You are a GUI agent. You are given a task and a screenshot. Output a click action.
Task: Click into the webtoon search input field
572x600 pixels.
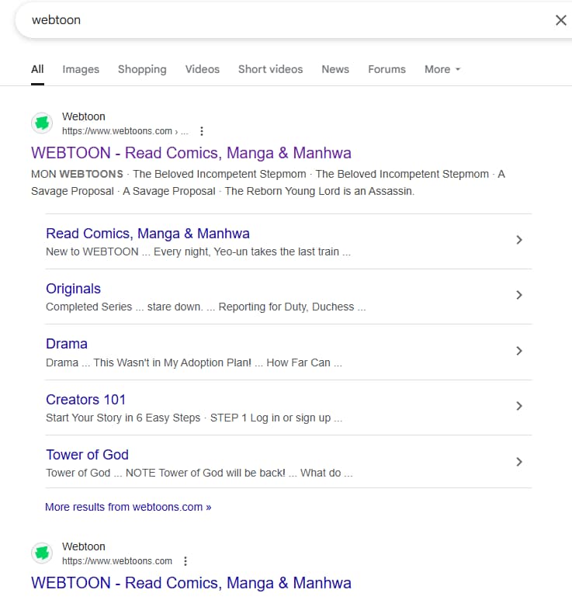tap(272, 20)
